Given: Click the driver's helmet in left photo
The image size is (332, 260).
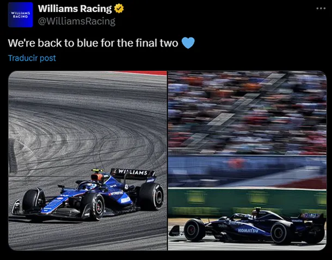Looking at the screenshot, I should pyautogui.click(x=89, y=186).
